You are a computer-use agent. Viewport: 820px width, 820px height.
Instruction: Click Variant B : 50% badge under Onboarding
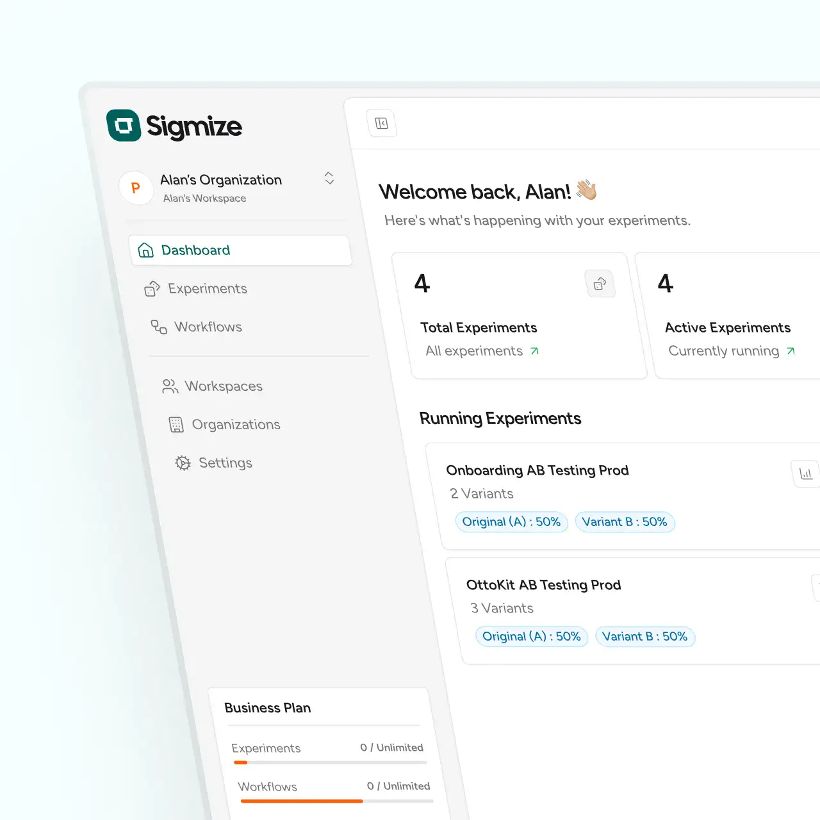pyautogui.click(x=625, y=522)
